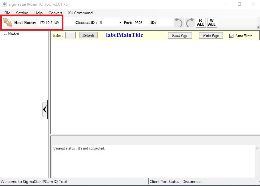Click the Write Page button

[210, 36]
